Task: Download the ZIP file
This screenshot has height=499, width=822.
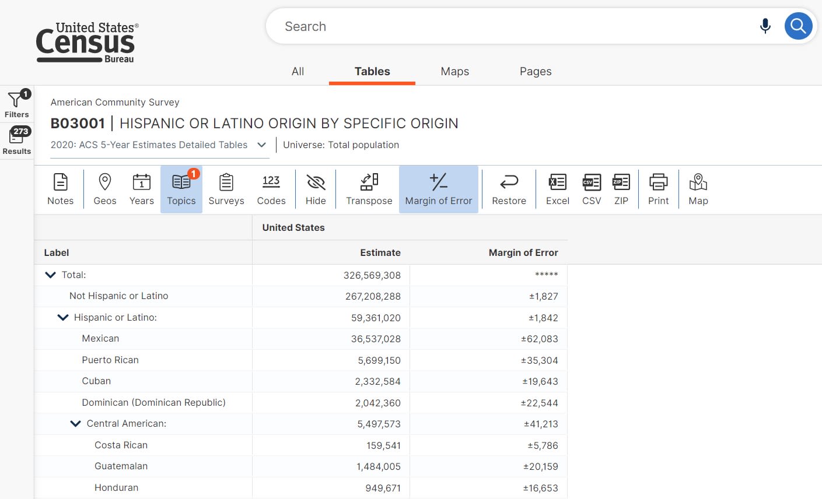Action: (621, 188)
